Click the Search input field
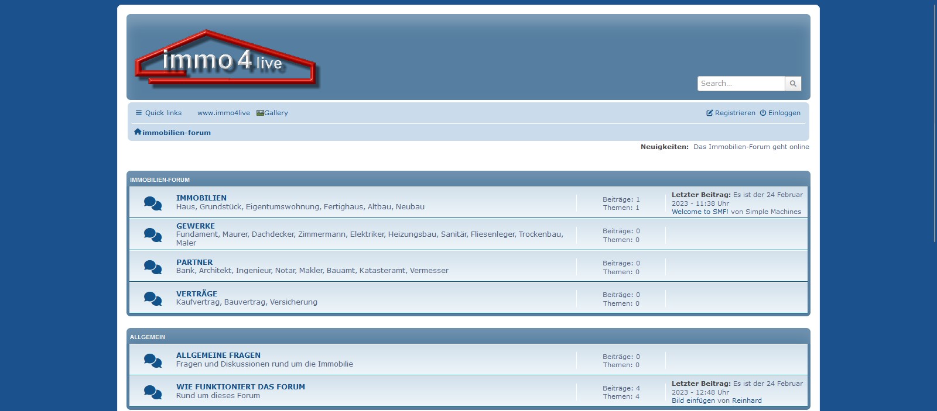 point(741,84)
